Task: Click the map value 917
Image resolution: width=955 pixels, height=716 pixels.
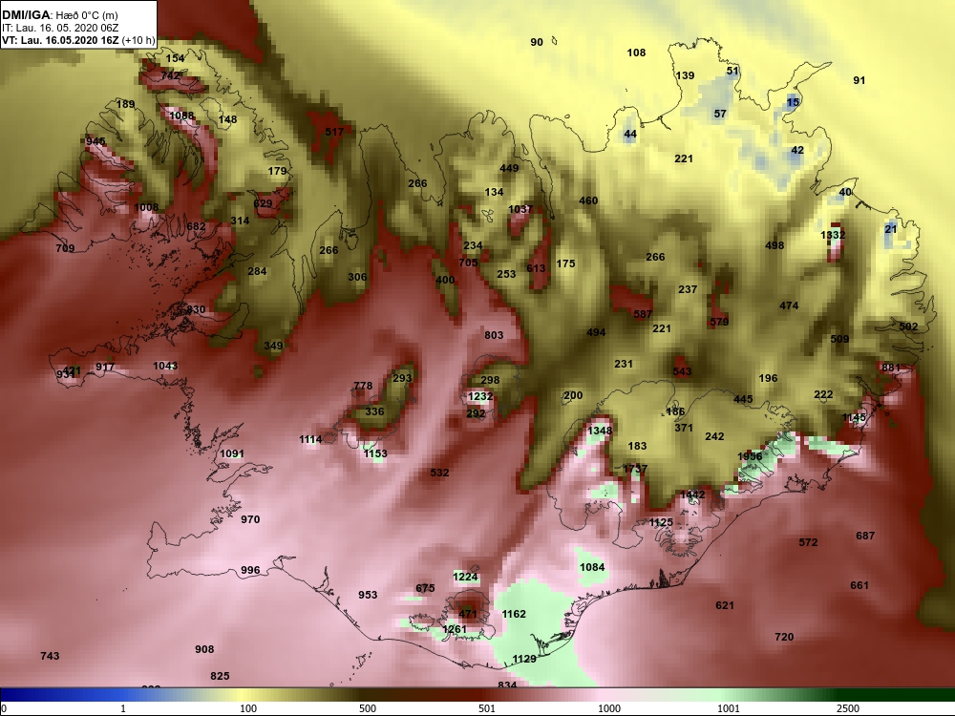Action: click(x=105, y=368)
